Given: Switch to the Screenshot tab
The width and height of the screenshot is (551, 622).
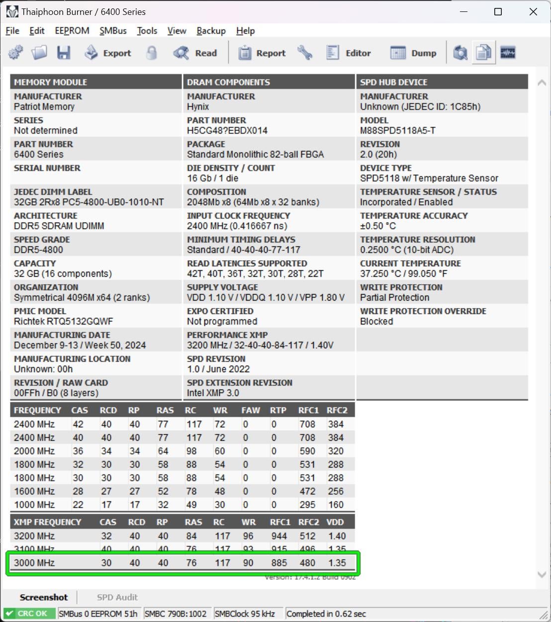Looking at the screenshot, I should pos(44,597).
